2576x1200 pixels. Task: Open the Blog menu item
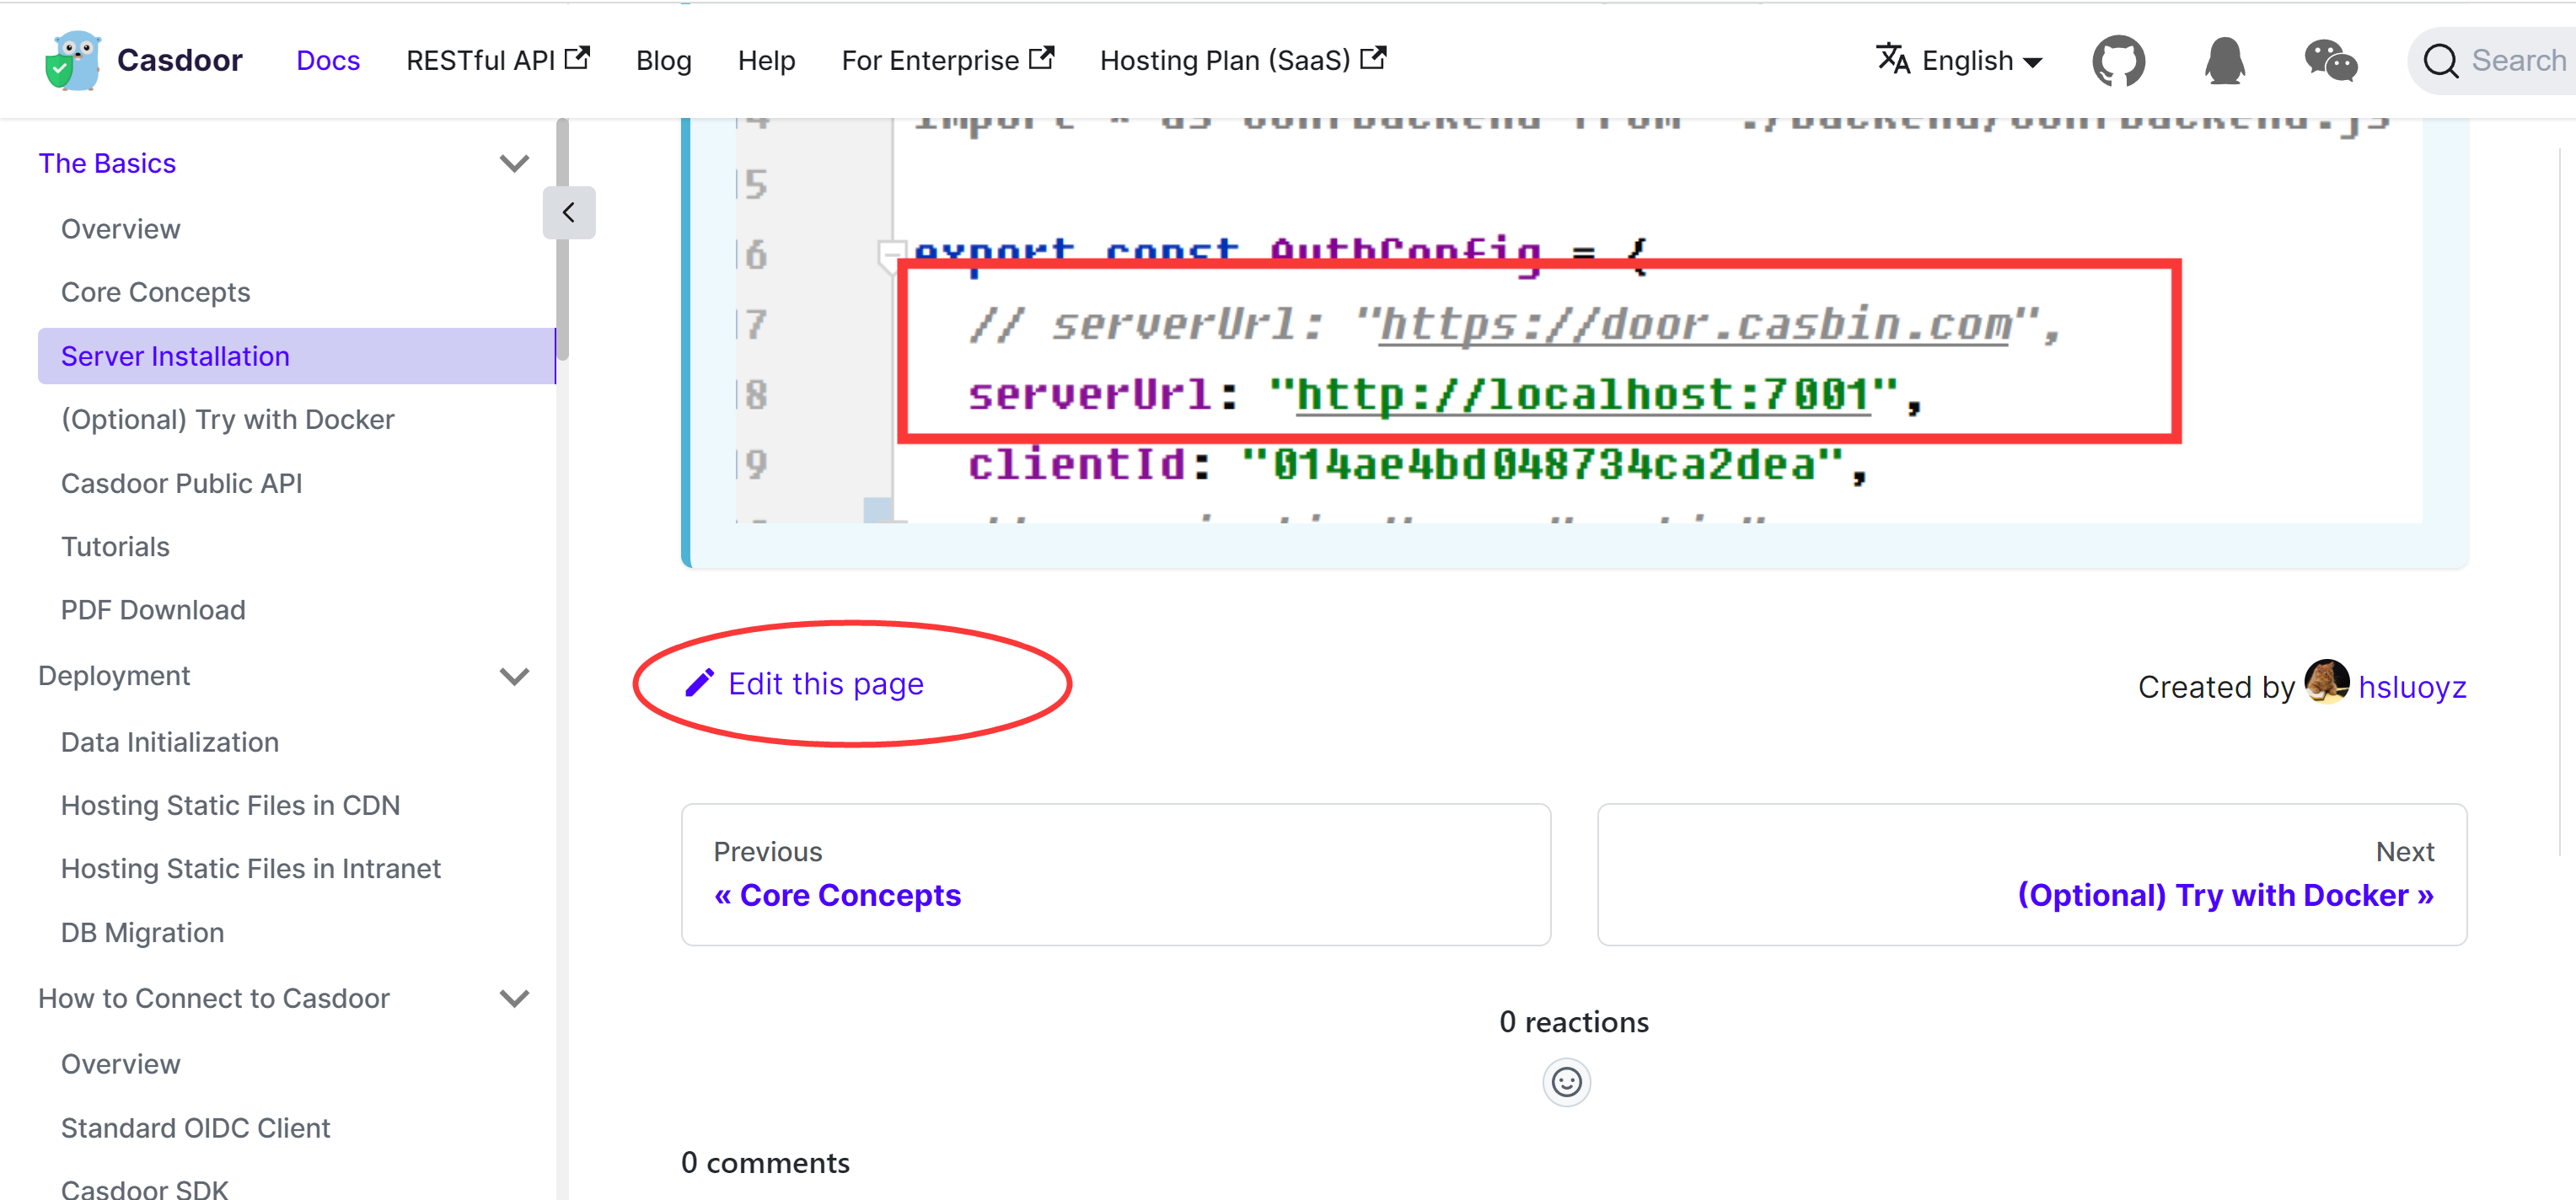pos(663,60)
